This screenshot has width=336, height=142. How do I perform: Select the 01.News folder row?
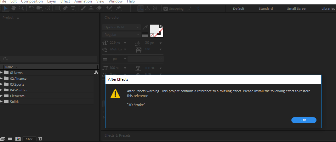47,73
